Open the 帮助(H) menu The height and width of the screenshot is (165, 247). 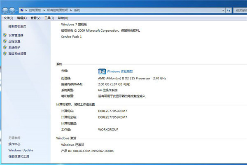click(63, 18)
